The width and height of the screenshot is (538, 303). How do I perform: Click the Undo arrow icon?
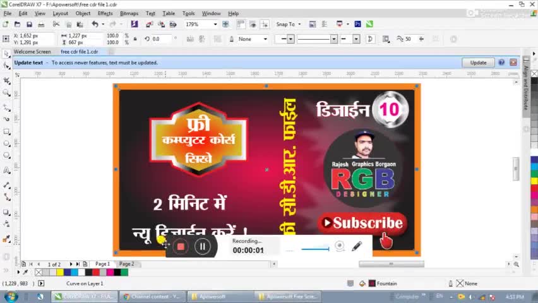click(x=95, y=24)
